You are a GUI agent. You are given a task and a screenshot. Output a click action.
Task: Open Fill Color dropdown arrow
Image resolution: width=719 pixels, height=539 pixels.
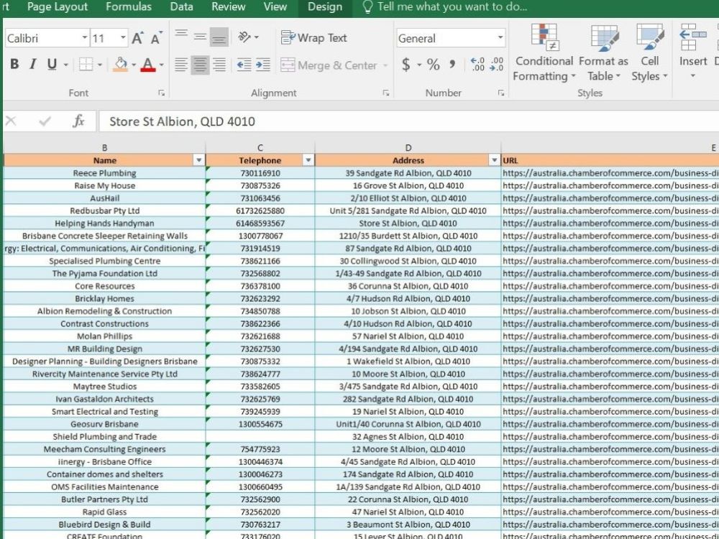click(x=134, y=65)
